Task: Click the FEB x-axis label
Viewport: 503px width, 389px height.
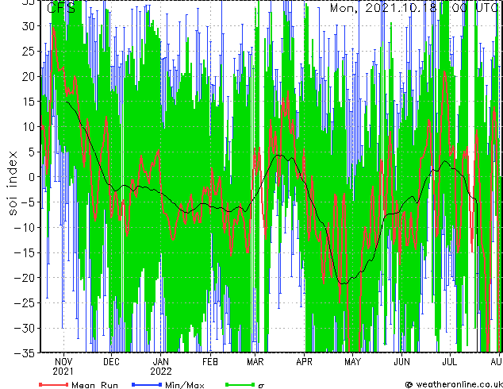Action: click(210, 362)
